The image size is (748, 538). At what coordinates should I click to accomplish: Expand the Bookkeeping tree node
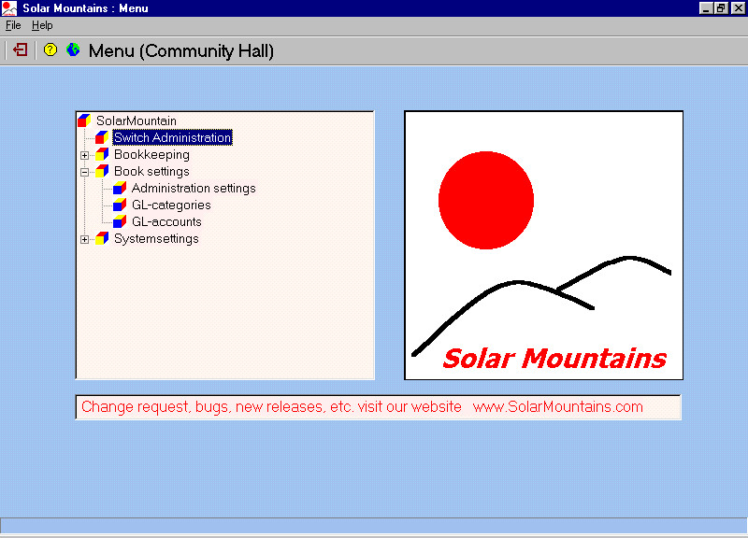(84, 155)
